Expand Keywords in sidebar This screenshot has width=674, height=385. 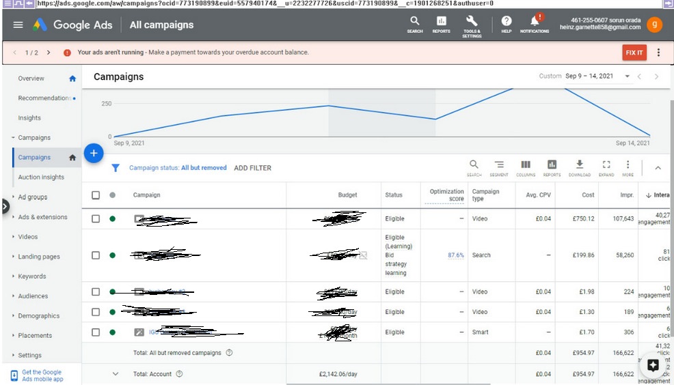tap(13, 276)
